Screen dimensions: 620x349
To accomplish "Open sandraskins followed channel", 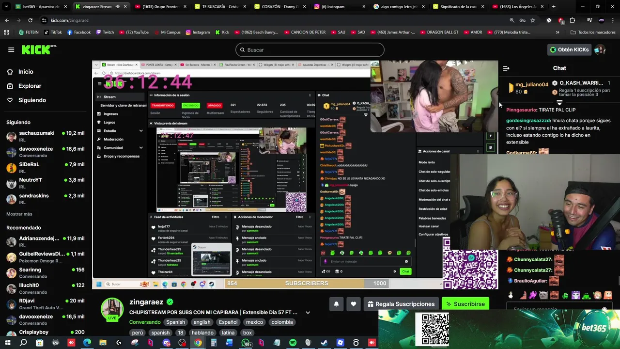I will coord(46,199).
